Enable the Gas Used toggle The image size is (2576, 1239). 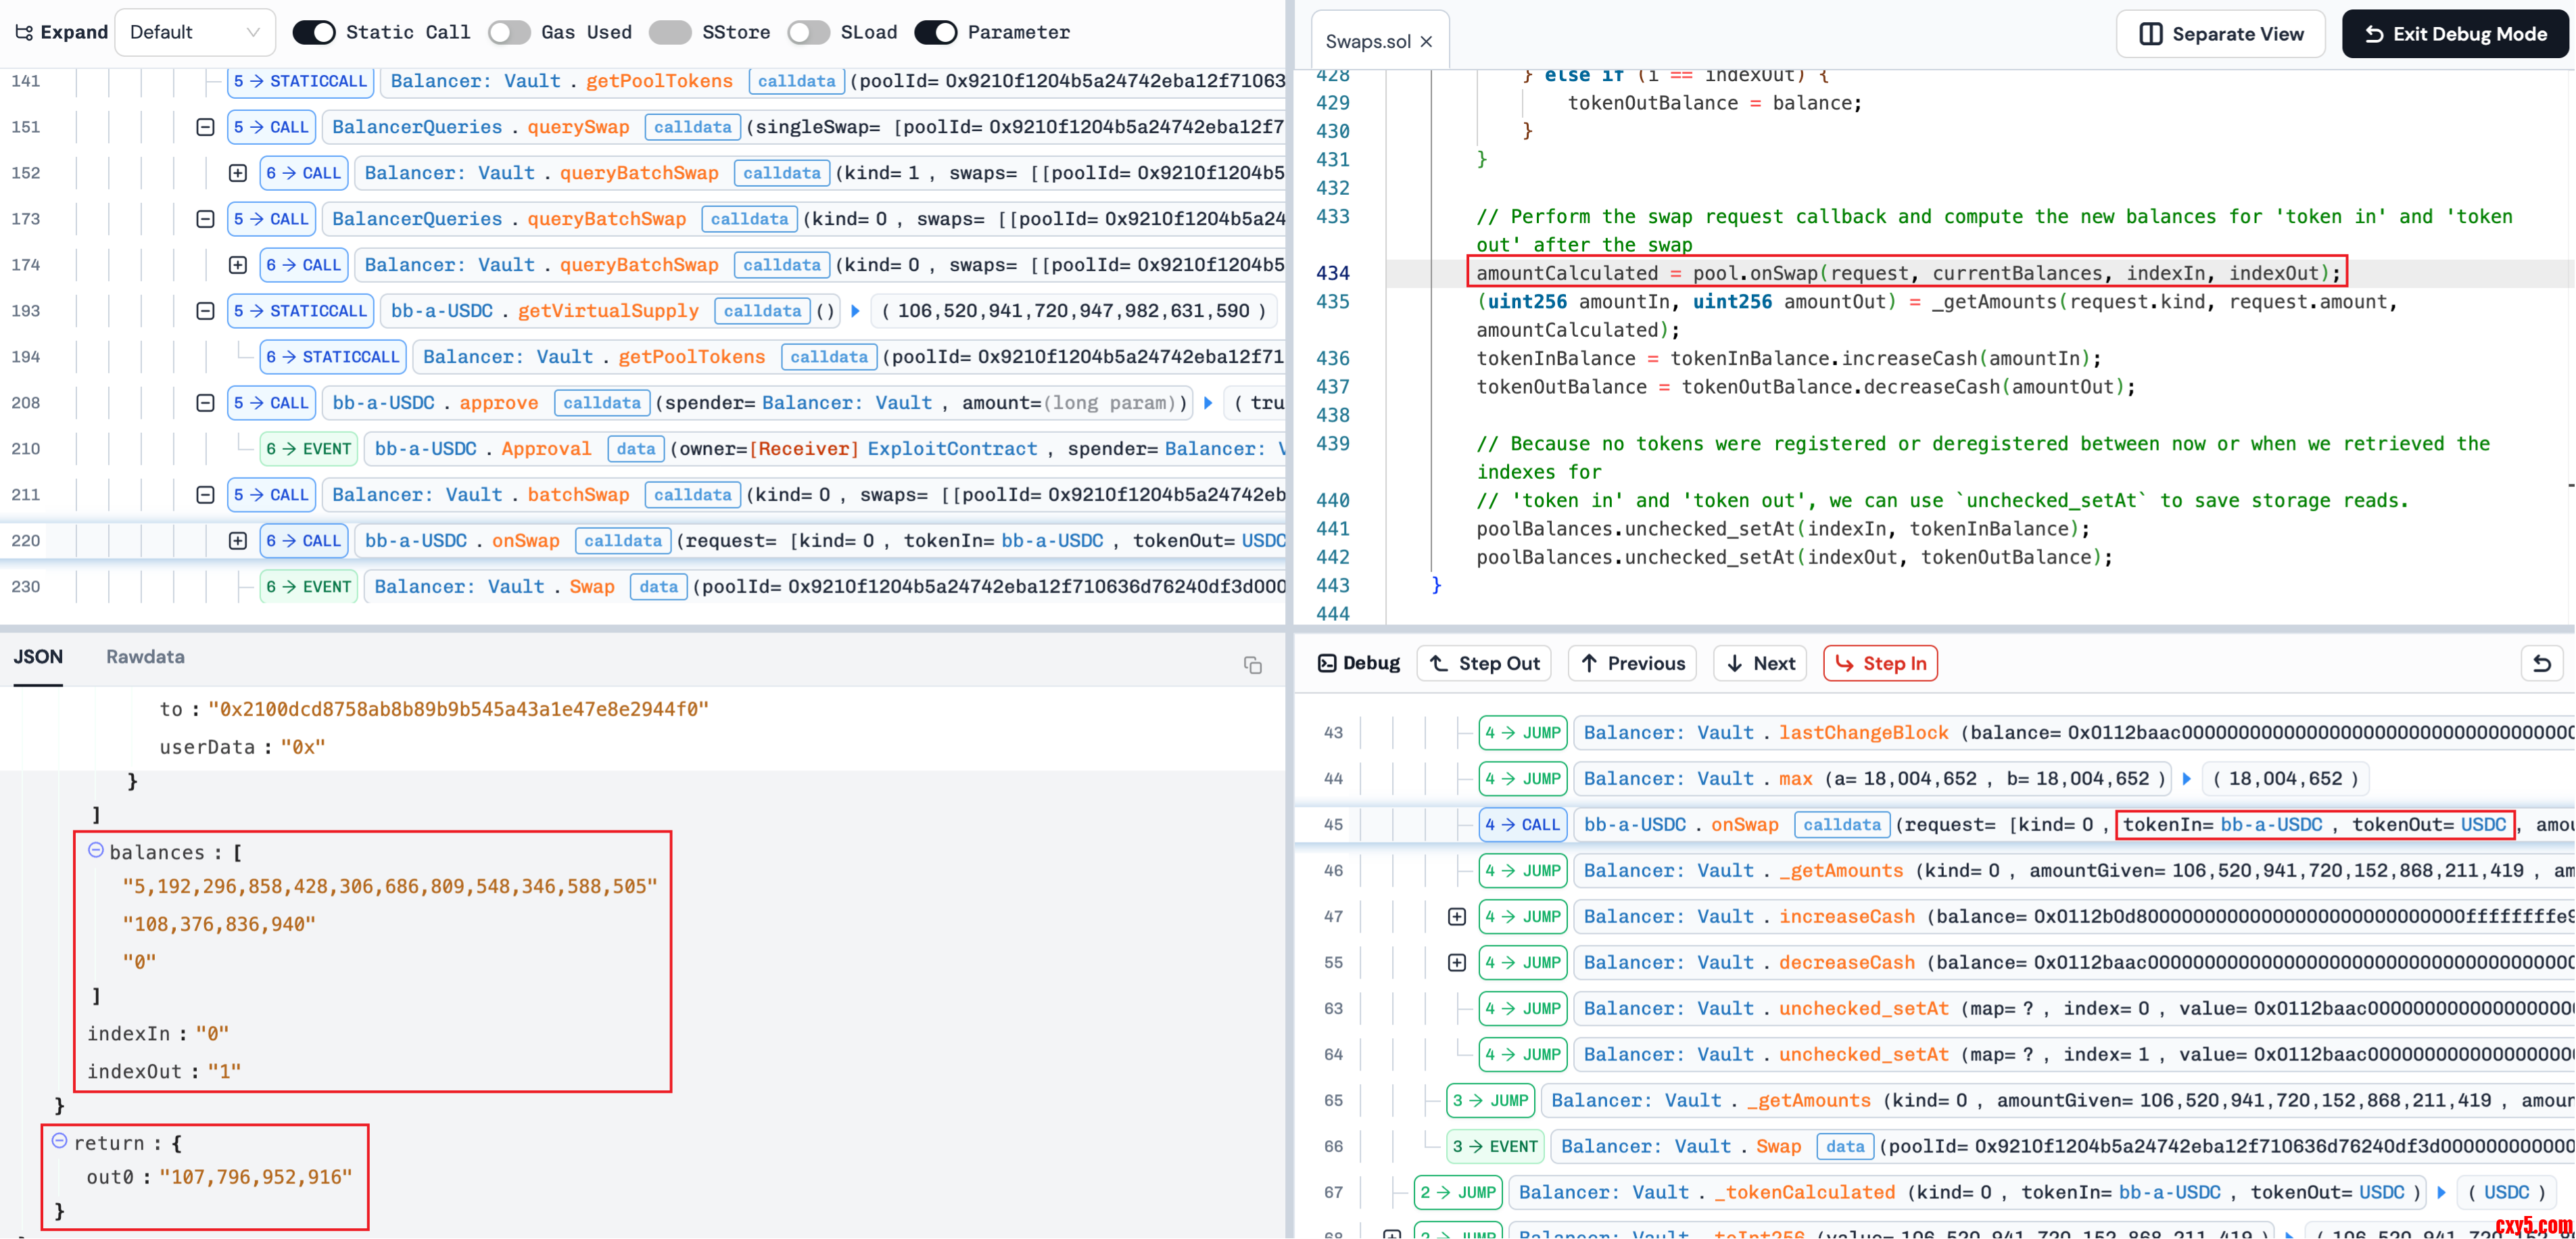click(x=509, y=32)
